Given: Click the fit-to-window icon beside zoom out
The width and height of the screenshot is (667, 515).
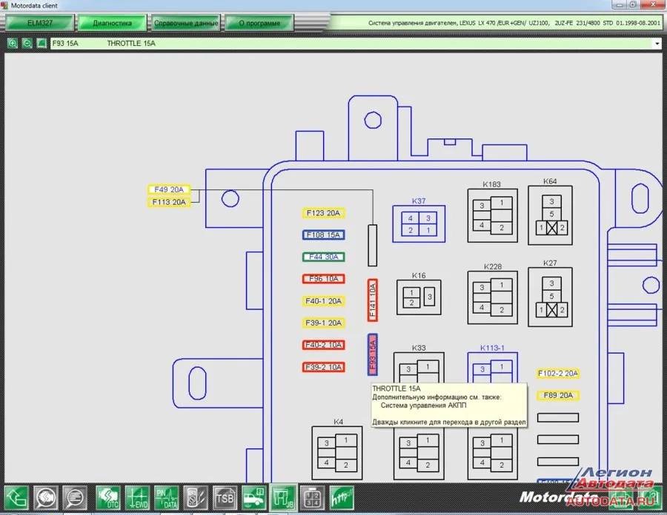Looking at the screenshot, I should coord(42,44).
